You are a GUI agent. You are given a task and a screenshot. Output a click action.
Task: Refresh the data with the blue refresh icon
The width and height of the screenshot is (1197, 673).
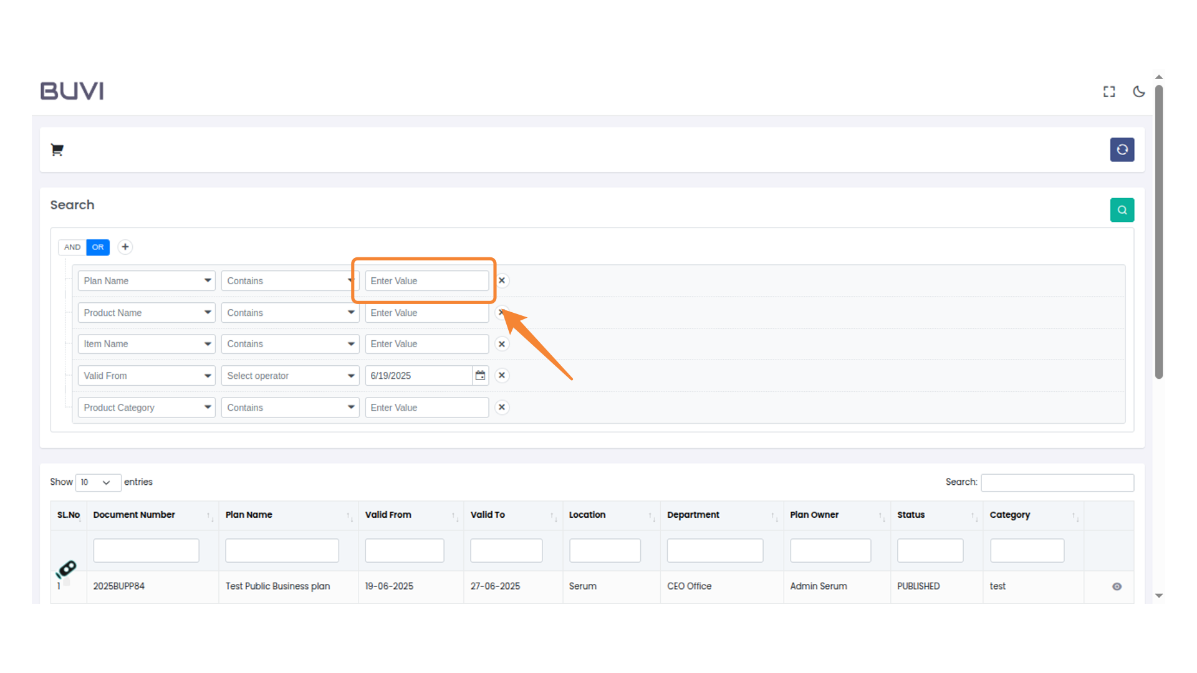pos(1122,150)
